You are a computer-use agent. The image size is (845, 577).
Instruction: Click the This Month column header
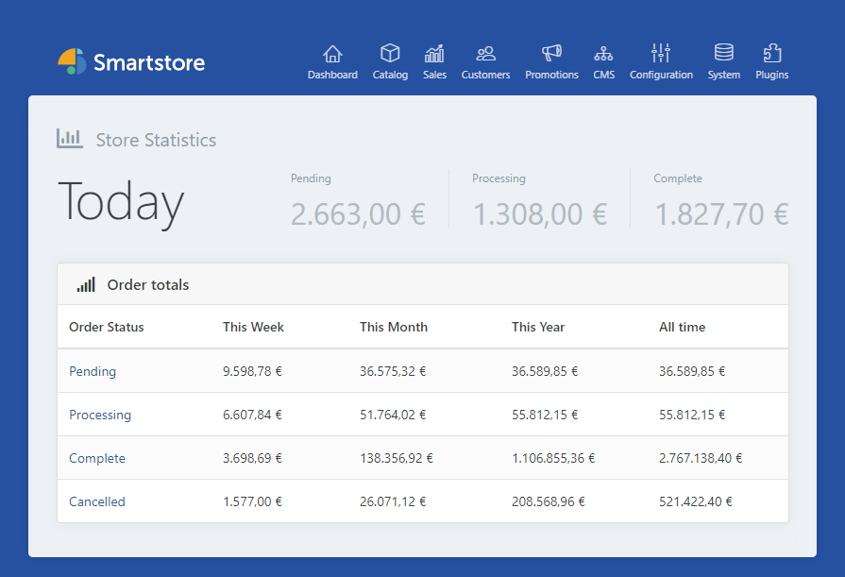click(x=394, y=327)
